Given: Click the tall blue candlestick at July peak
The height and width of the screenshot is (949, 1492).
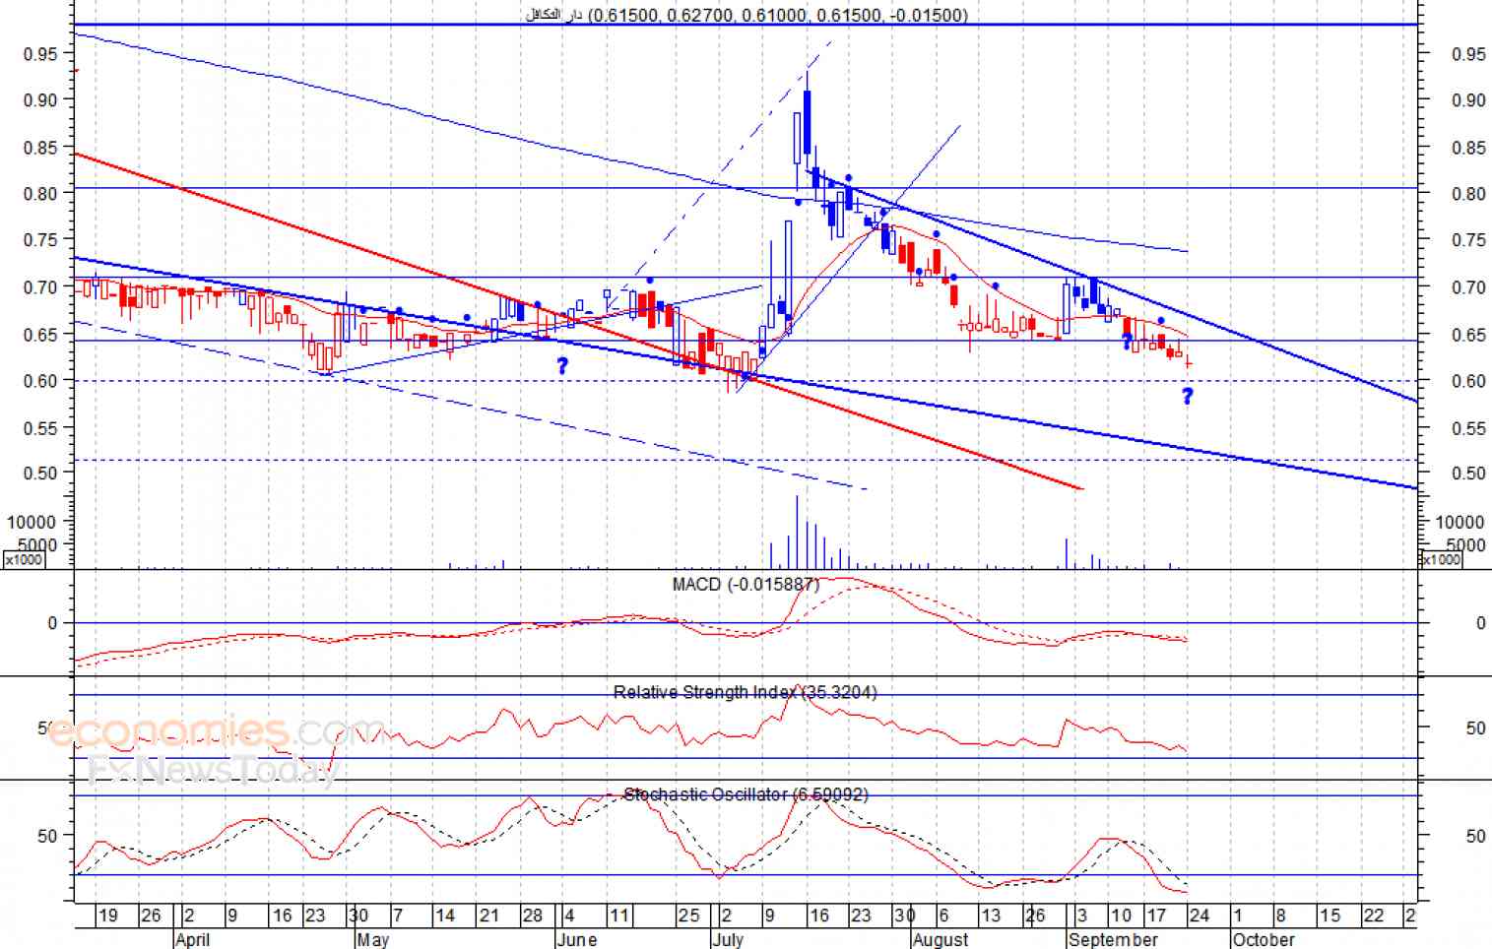Looking at the screenshot, I should click(807, 122).
